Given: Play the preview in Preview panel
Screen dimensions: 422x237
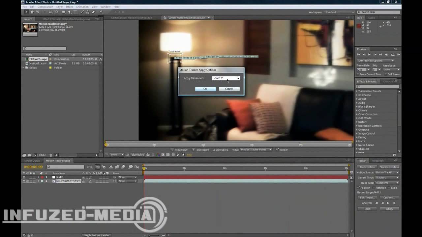Looking at the screenshot, I should pos(369,55).
